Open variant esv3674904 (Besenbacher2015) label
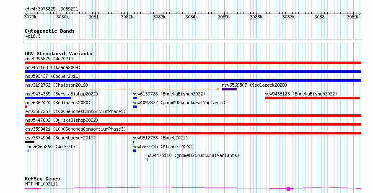The height and width of the screenshot is (193, 373). click(60, 138)
